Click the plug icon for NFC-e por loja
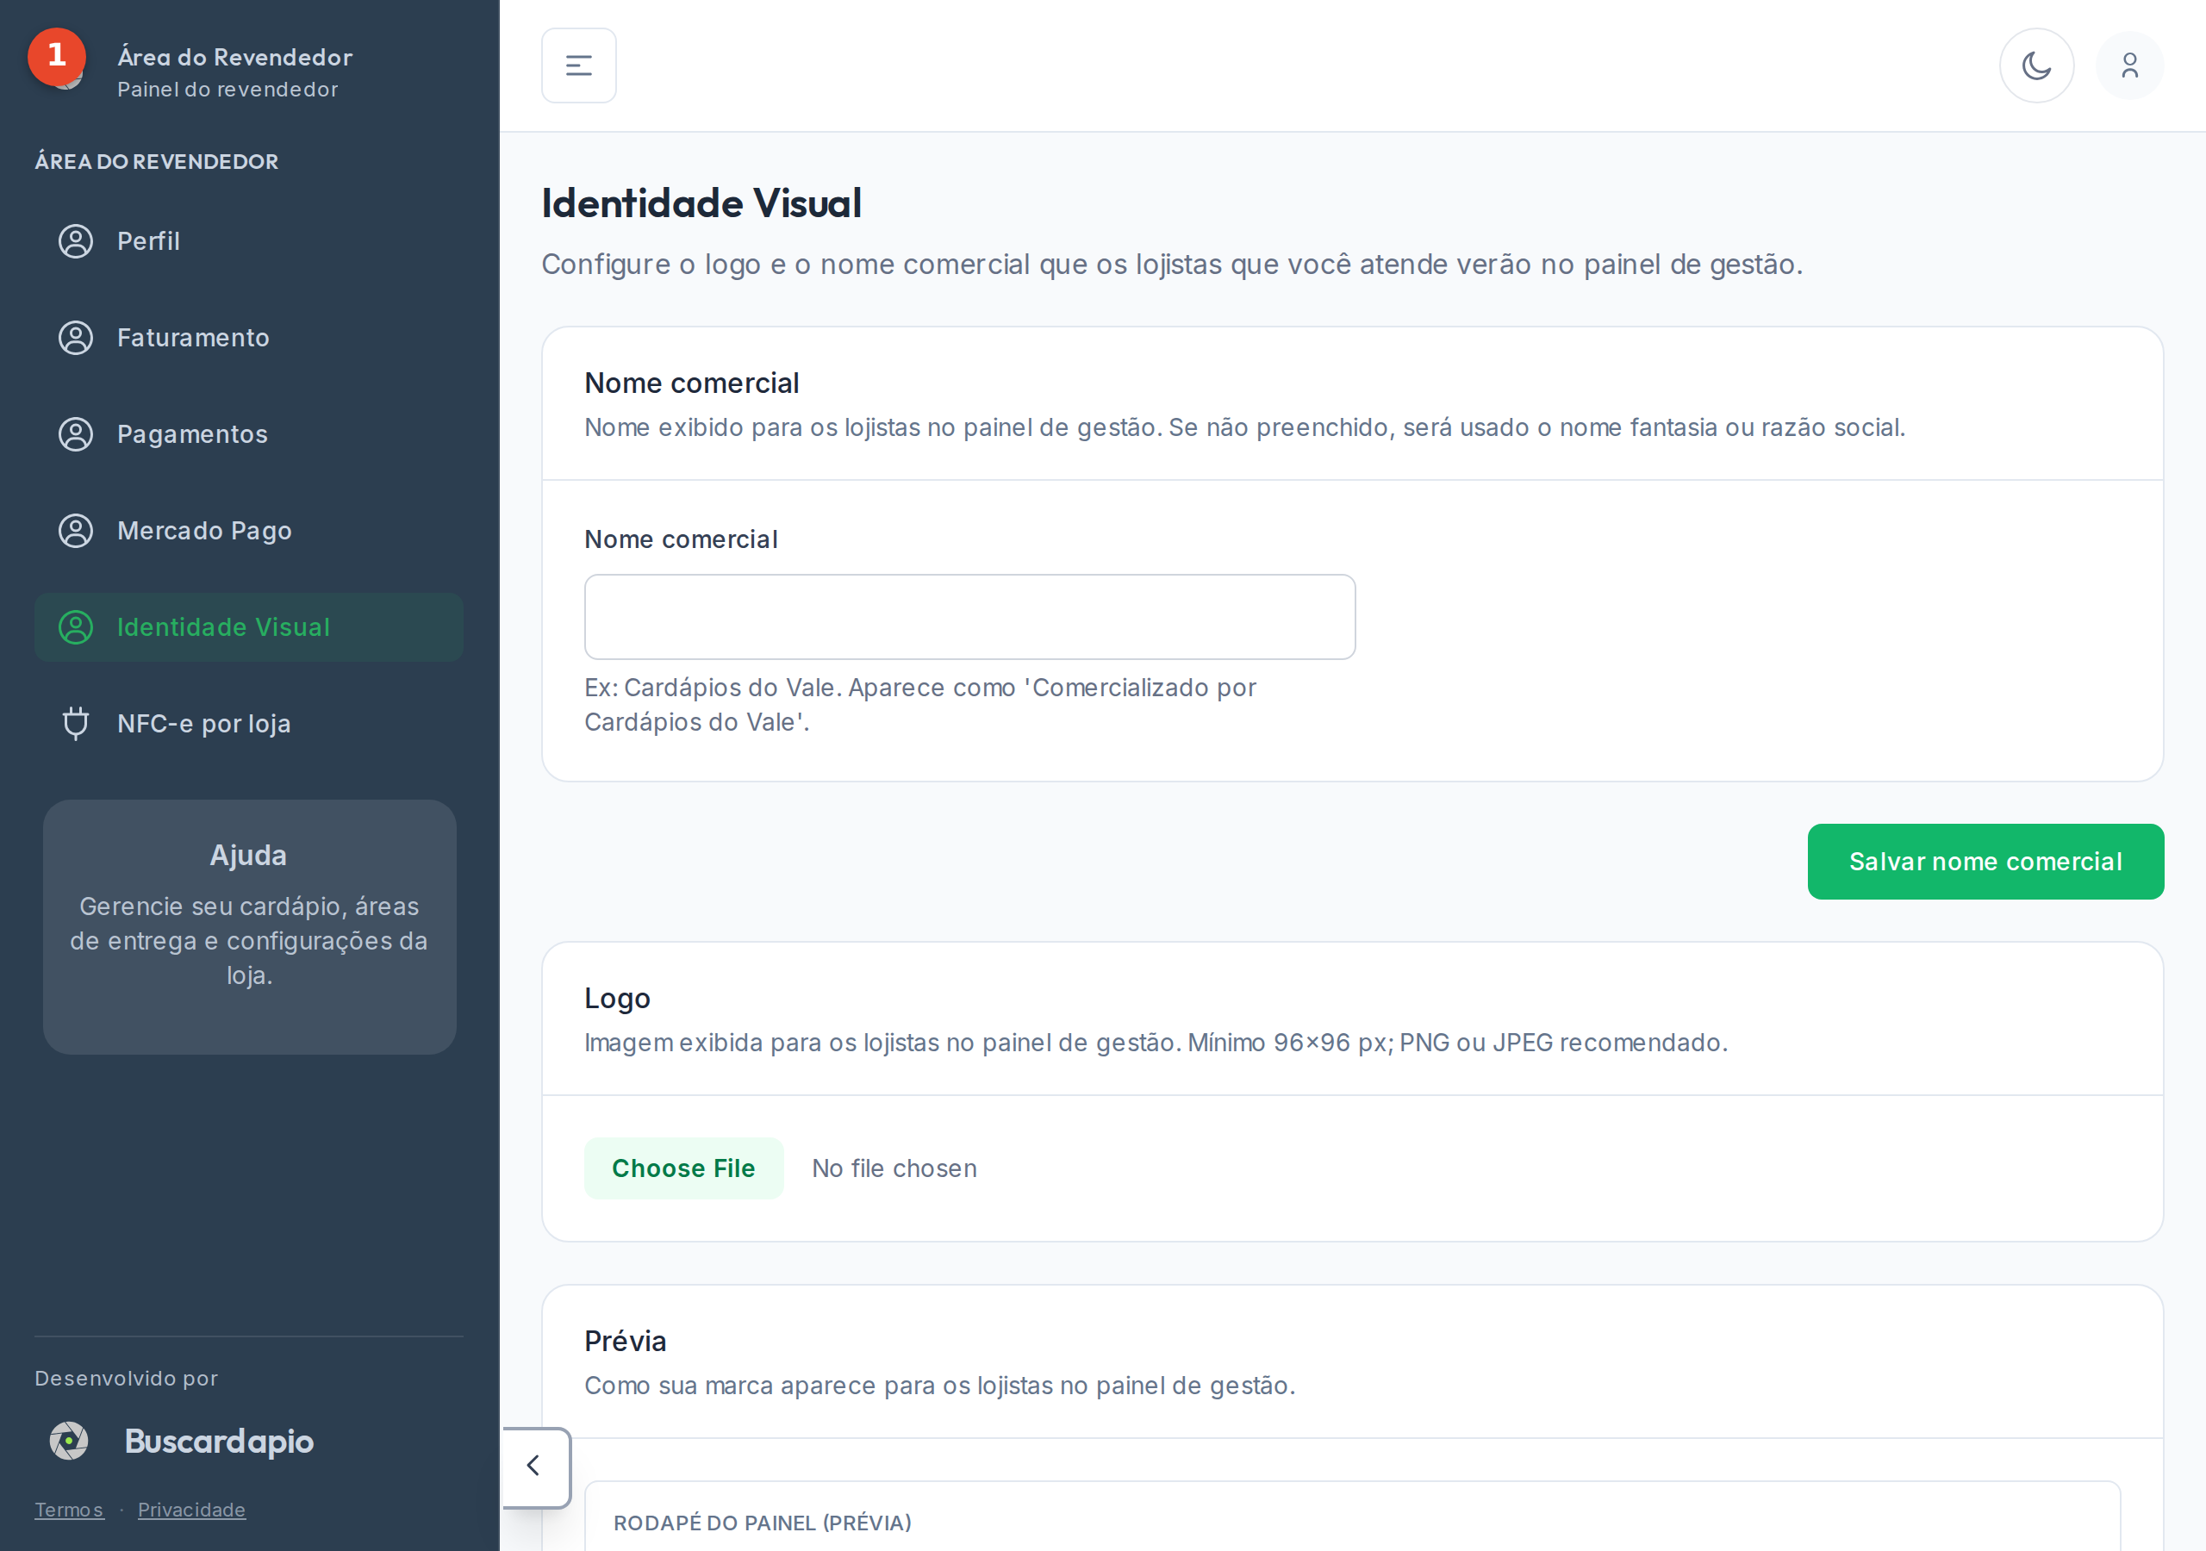 (76, 724)
